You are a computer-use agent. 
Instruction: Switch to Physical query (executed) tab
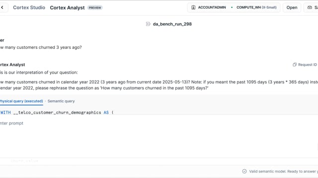[21, 101]
